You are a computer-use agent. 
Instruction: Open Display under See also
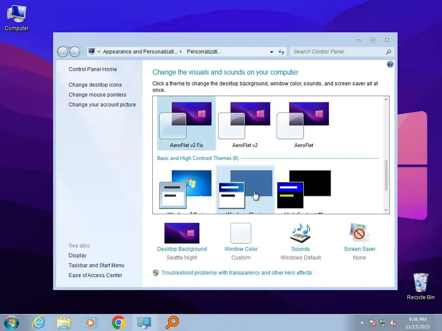tap(78, 255)
